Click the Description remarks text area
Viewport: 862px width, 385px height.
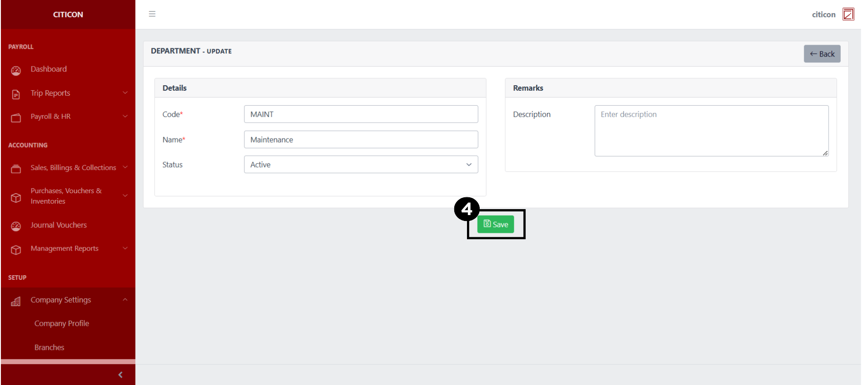(711, 131)
